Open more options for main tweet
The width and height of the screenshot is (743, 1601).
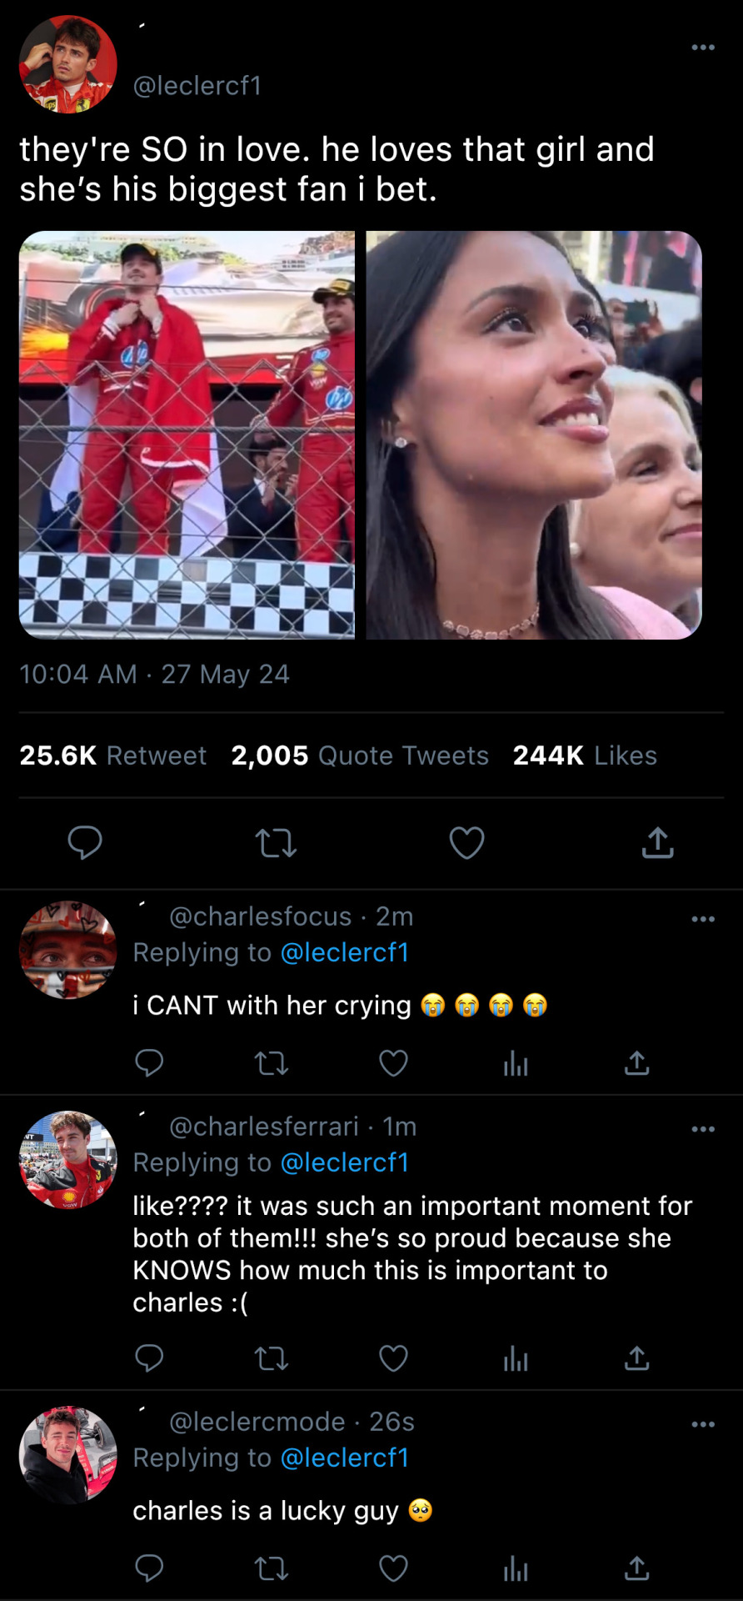click(703, 48)
